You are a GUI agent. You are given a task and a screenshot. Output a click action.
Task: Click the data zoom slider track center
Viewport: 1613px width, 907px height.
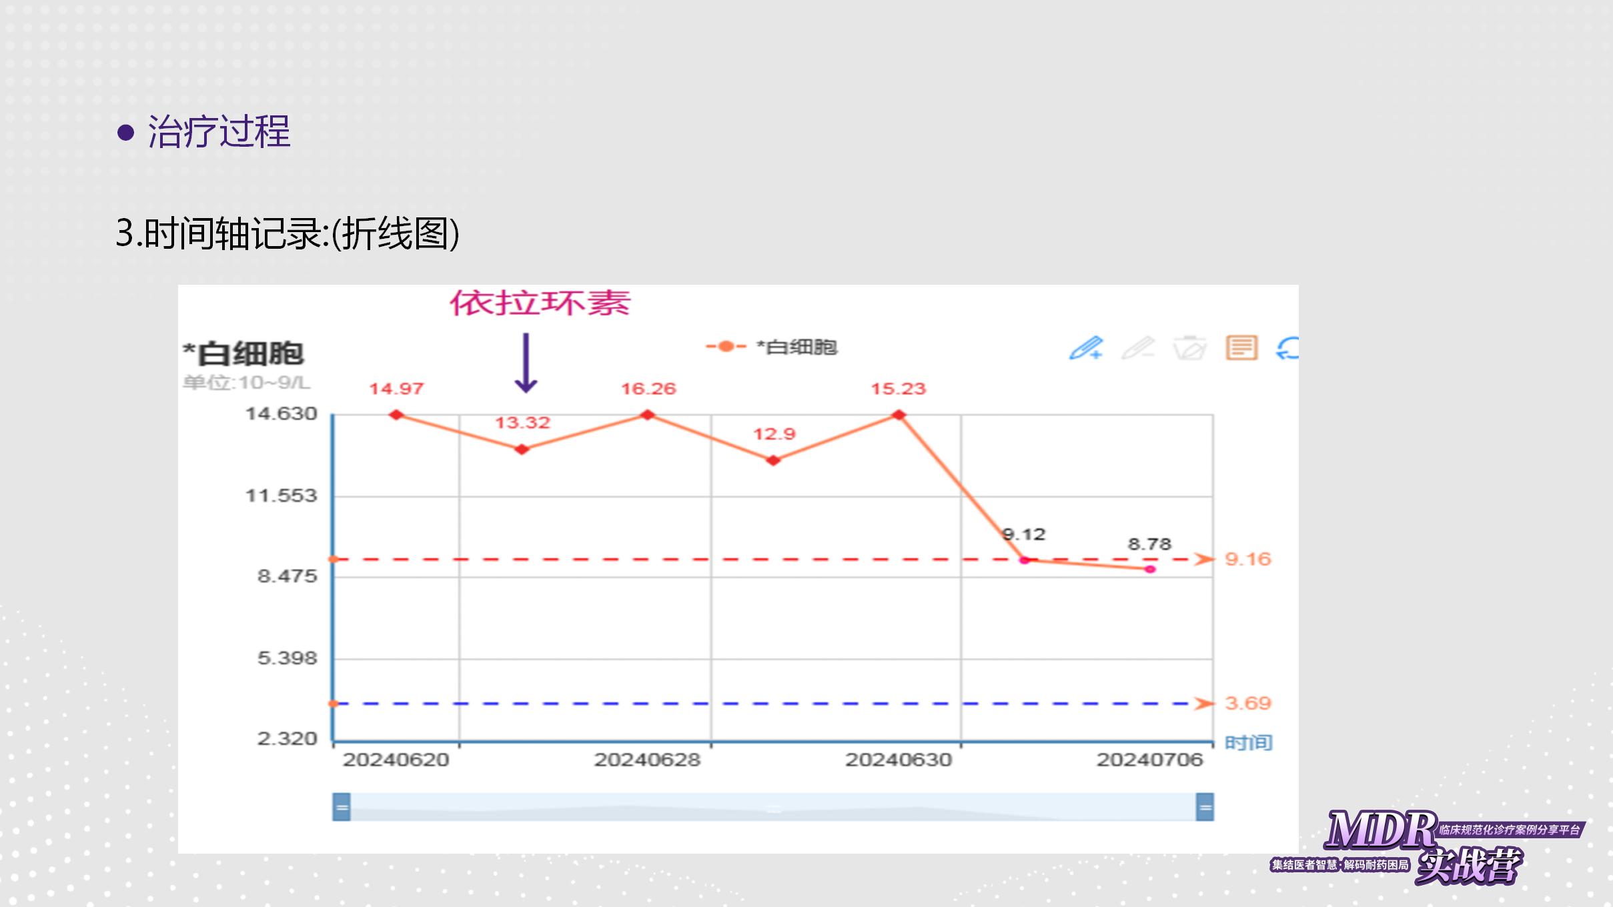[x=773, y=807]
